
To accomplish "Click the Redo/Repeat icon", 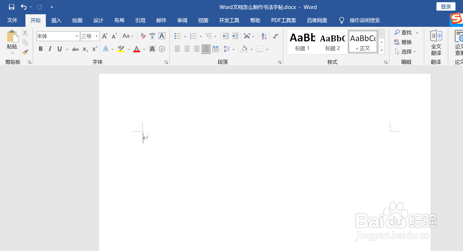I will [40, 7].
